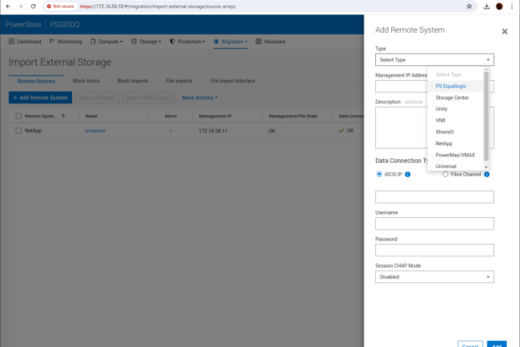520x347 pixels.
Task: Close the Add Remote System panel
Action: click(x=504, y=31)
